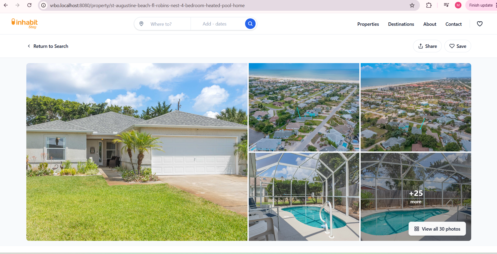Toggle the wishlist heart in the header
The height and width of the screenshot is (254, 497).
pos(480,24)
